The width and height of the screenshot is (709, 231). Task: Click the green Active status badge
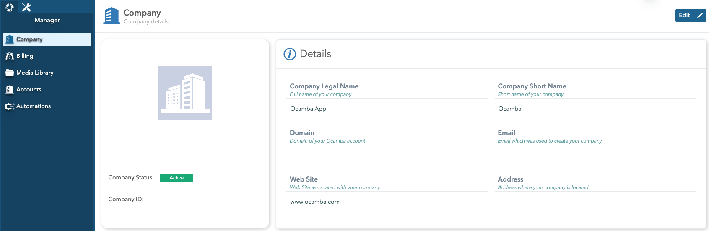177,178
